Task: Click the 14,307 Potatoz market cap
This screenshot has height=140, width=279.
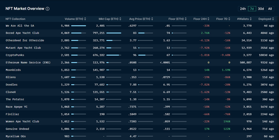Action: pos(99,99)
